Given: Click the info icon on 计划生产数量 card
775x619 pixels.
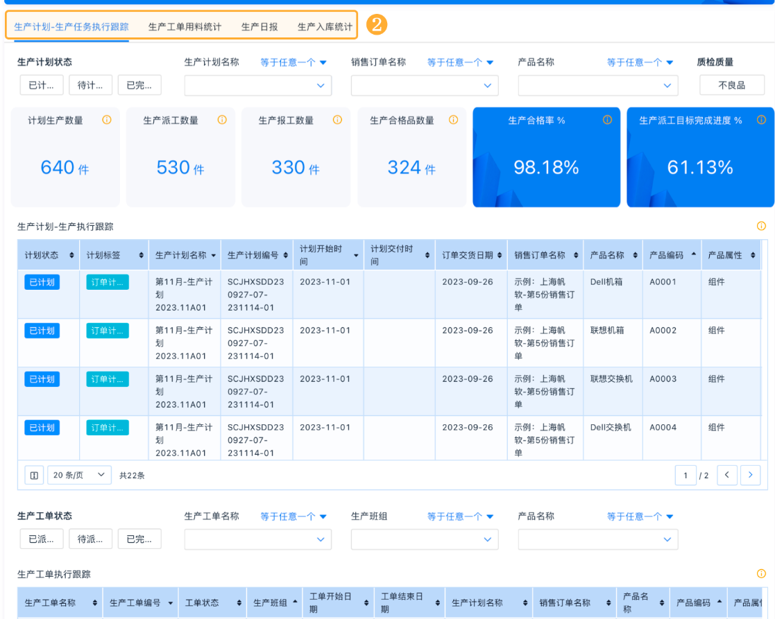Looking at the screenshot, I should click(x=107, y=120).
